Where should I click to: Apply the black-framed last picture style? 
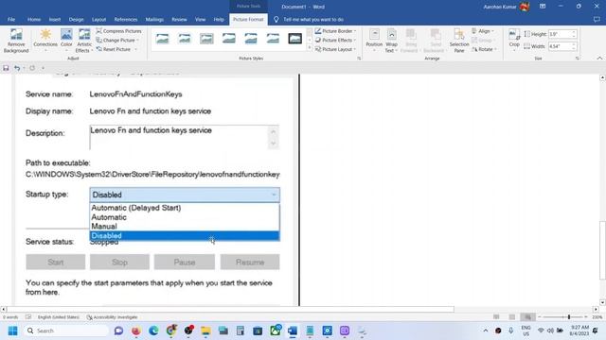coord(294,39)
